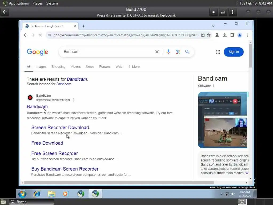The image size is (273, 205).
Task: Launch Internet Explorer from taskbar
Action: point(37,194)
